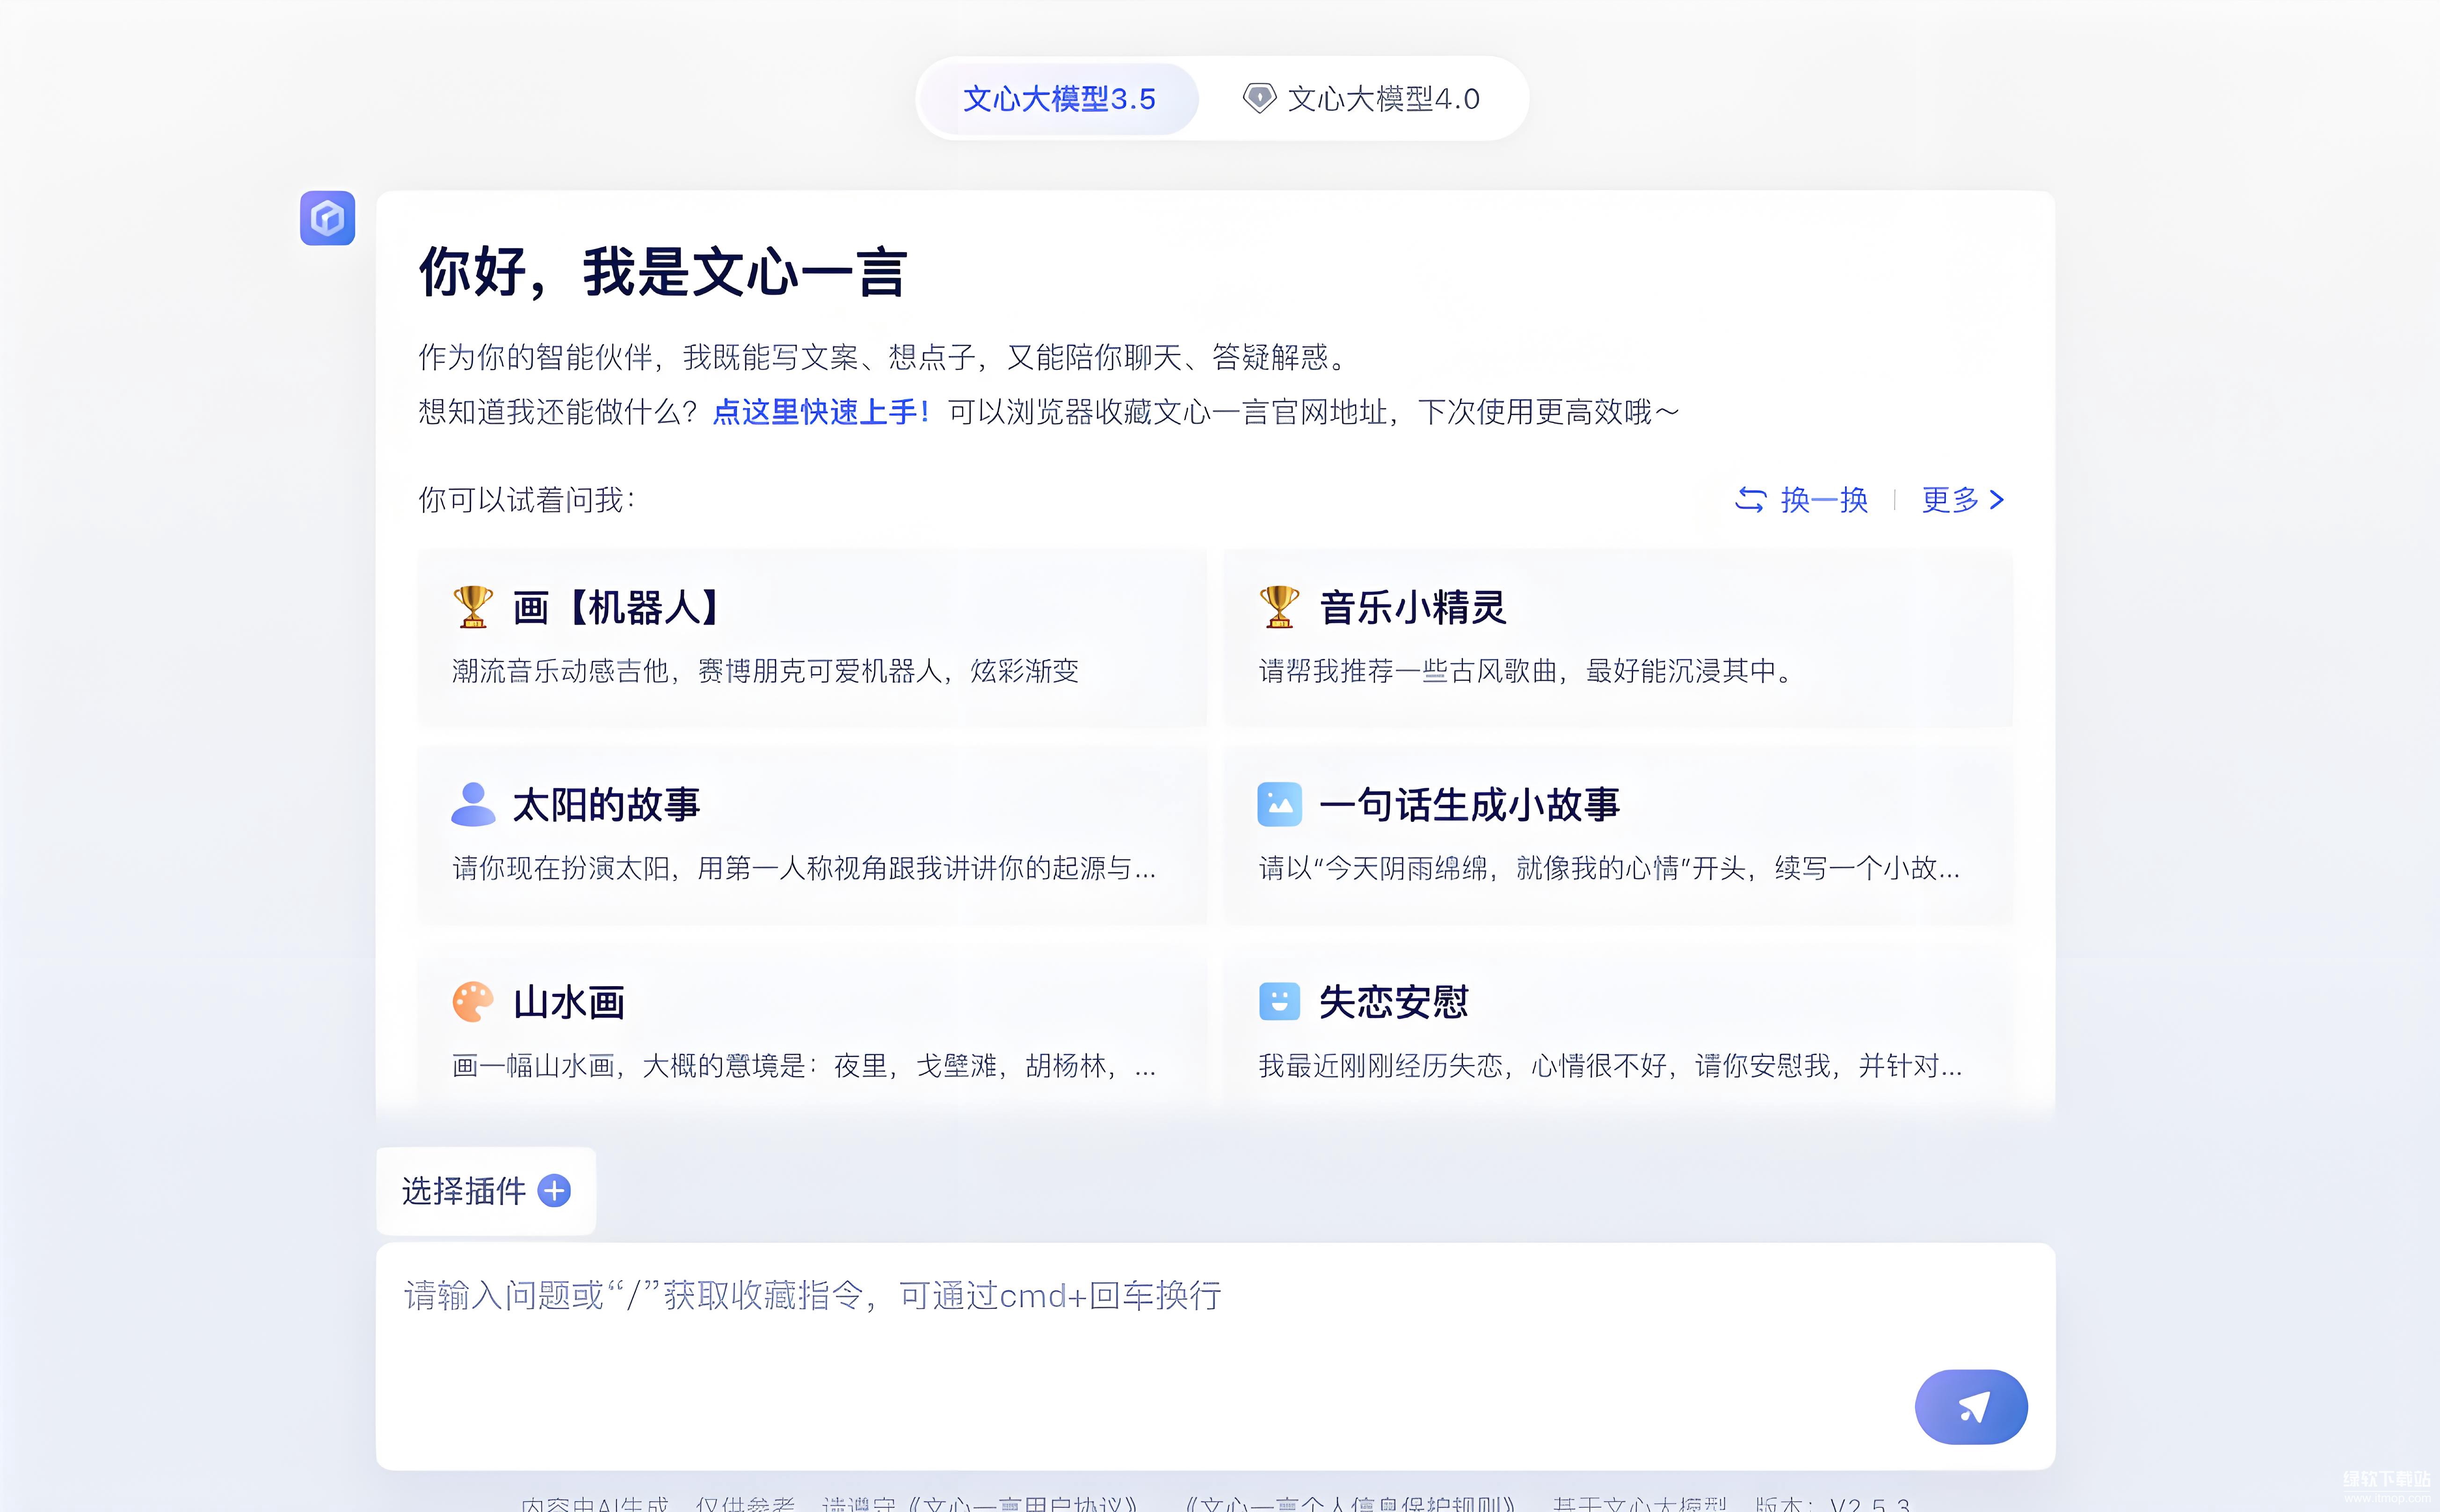Click the 我最近刚刚经历失恋 description text

tap(1610, 1066)
